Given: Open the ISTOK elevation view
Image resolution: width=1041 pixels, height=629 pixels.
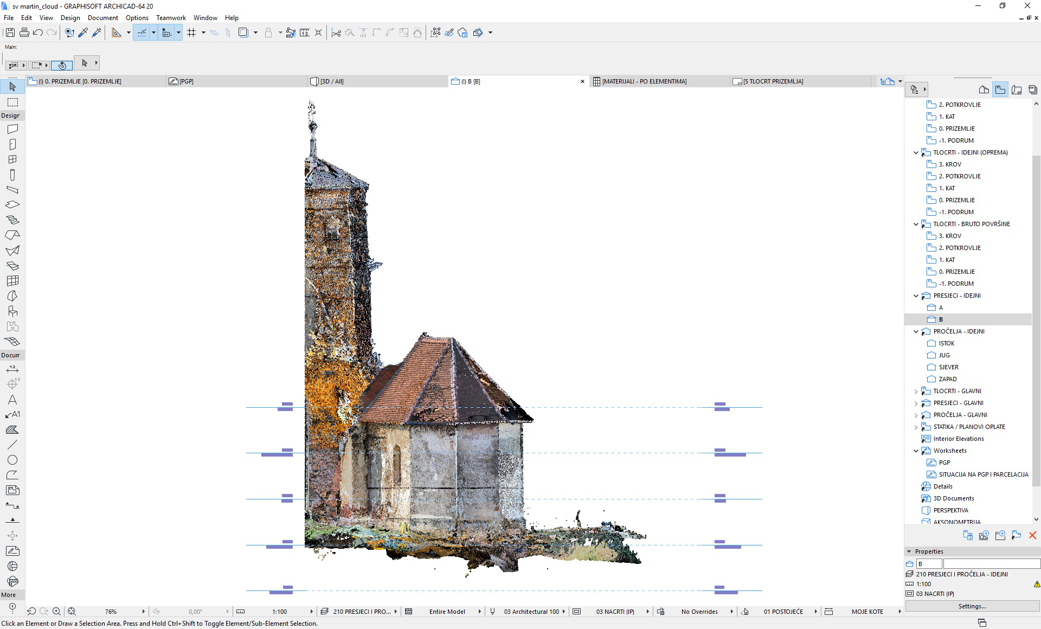Looking at the screenshot, I should [947, 343].
